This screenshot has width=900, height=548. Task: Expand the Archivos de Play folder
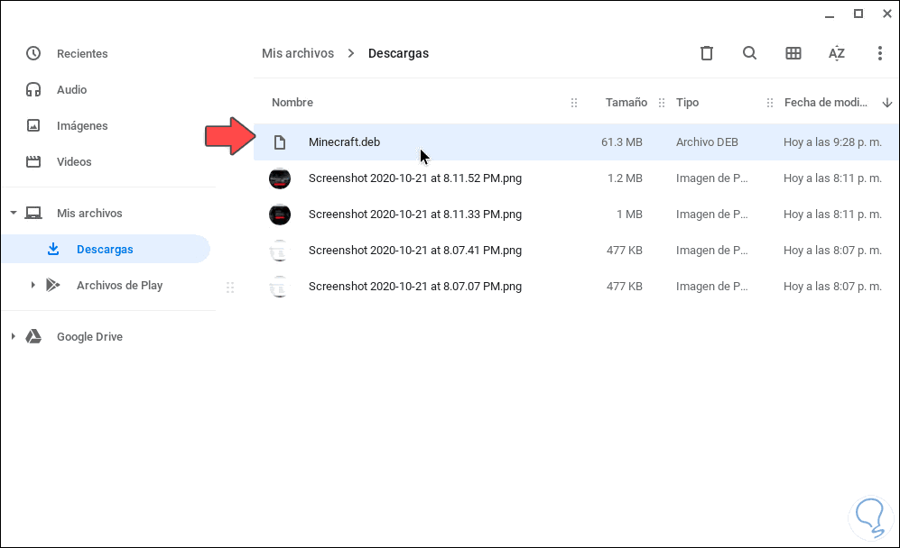tap(32, 286)
